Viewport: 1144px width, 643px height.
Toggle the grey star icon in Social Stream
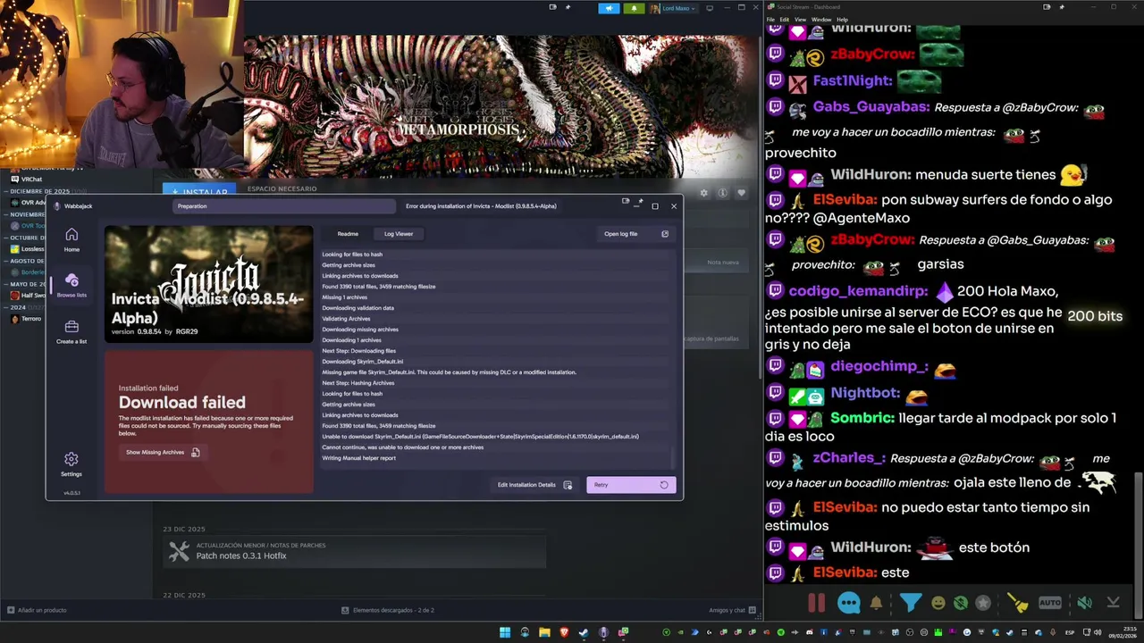coord(983,603)
